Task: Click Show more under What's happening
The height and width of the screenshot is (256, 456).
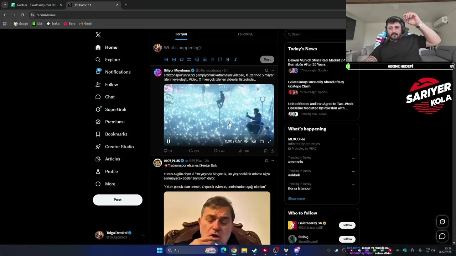Action: (296, 199)
